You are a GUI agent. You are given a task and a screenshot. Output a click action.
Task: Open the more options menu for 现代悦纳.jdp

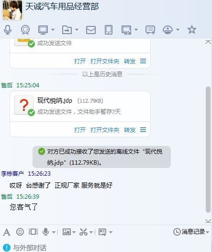click(x=143, y=130)
